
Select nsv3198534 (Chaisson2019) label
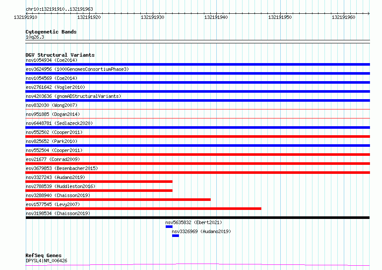pyautogui.click(x=58, y=213)
